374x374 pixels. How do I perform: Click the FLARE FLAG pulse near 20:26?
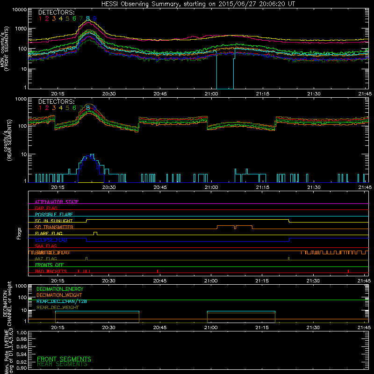(95, 233)
